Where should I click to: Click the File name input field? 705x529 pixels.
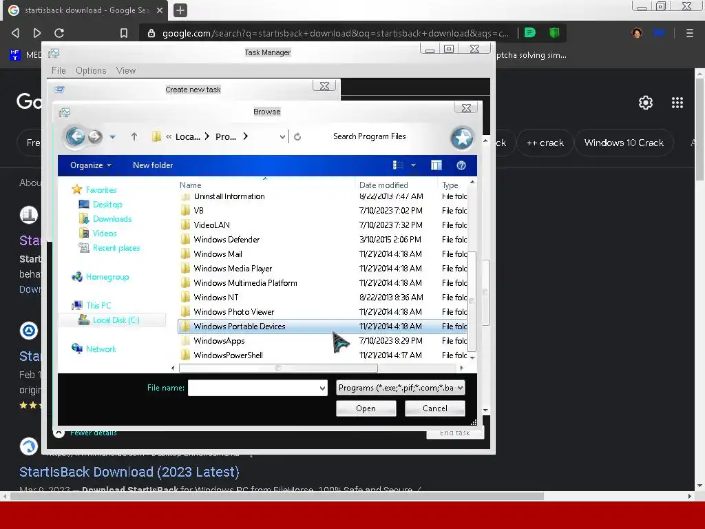(x=253, y=388)
